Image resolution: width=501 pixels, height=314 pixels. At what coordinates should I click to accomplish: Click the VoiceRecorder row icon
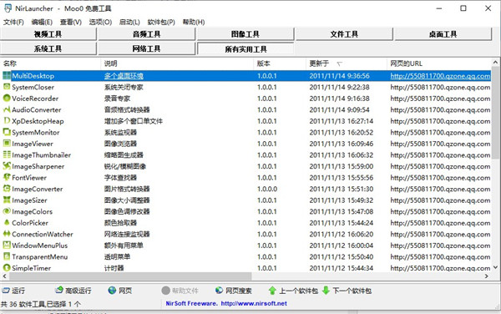[7, 99]
